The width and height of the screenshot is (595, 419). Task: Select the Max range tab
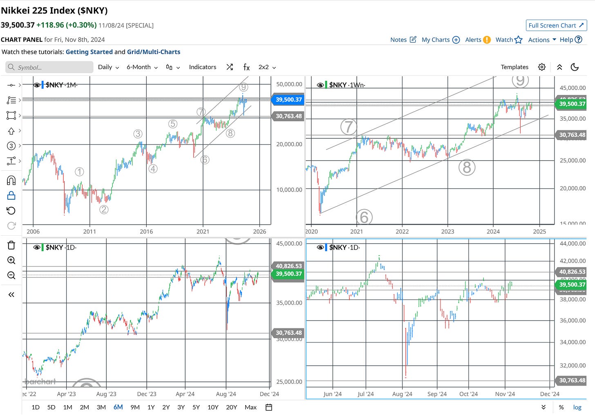251,407
